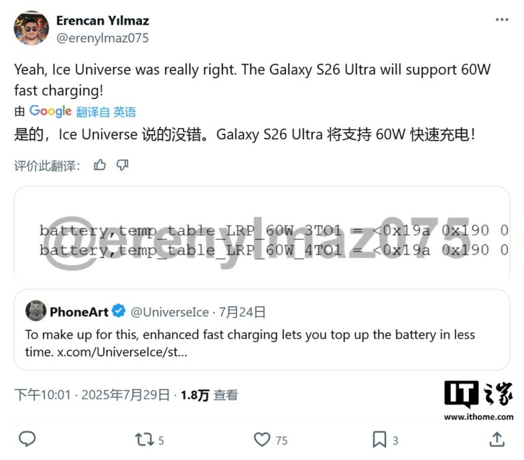Open the battery temp table code image

(262, 235)
